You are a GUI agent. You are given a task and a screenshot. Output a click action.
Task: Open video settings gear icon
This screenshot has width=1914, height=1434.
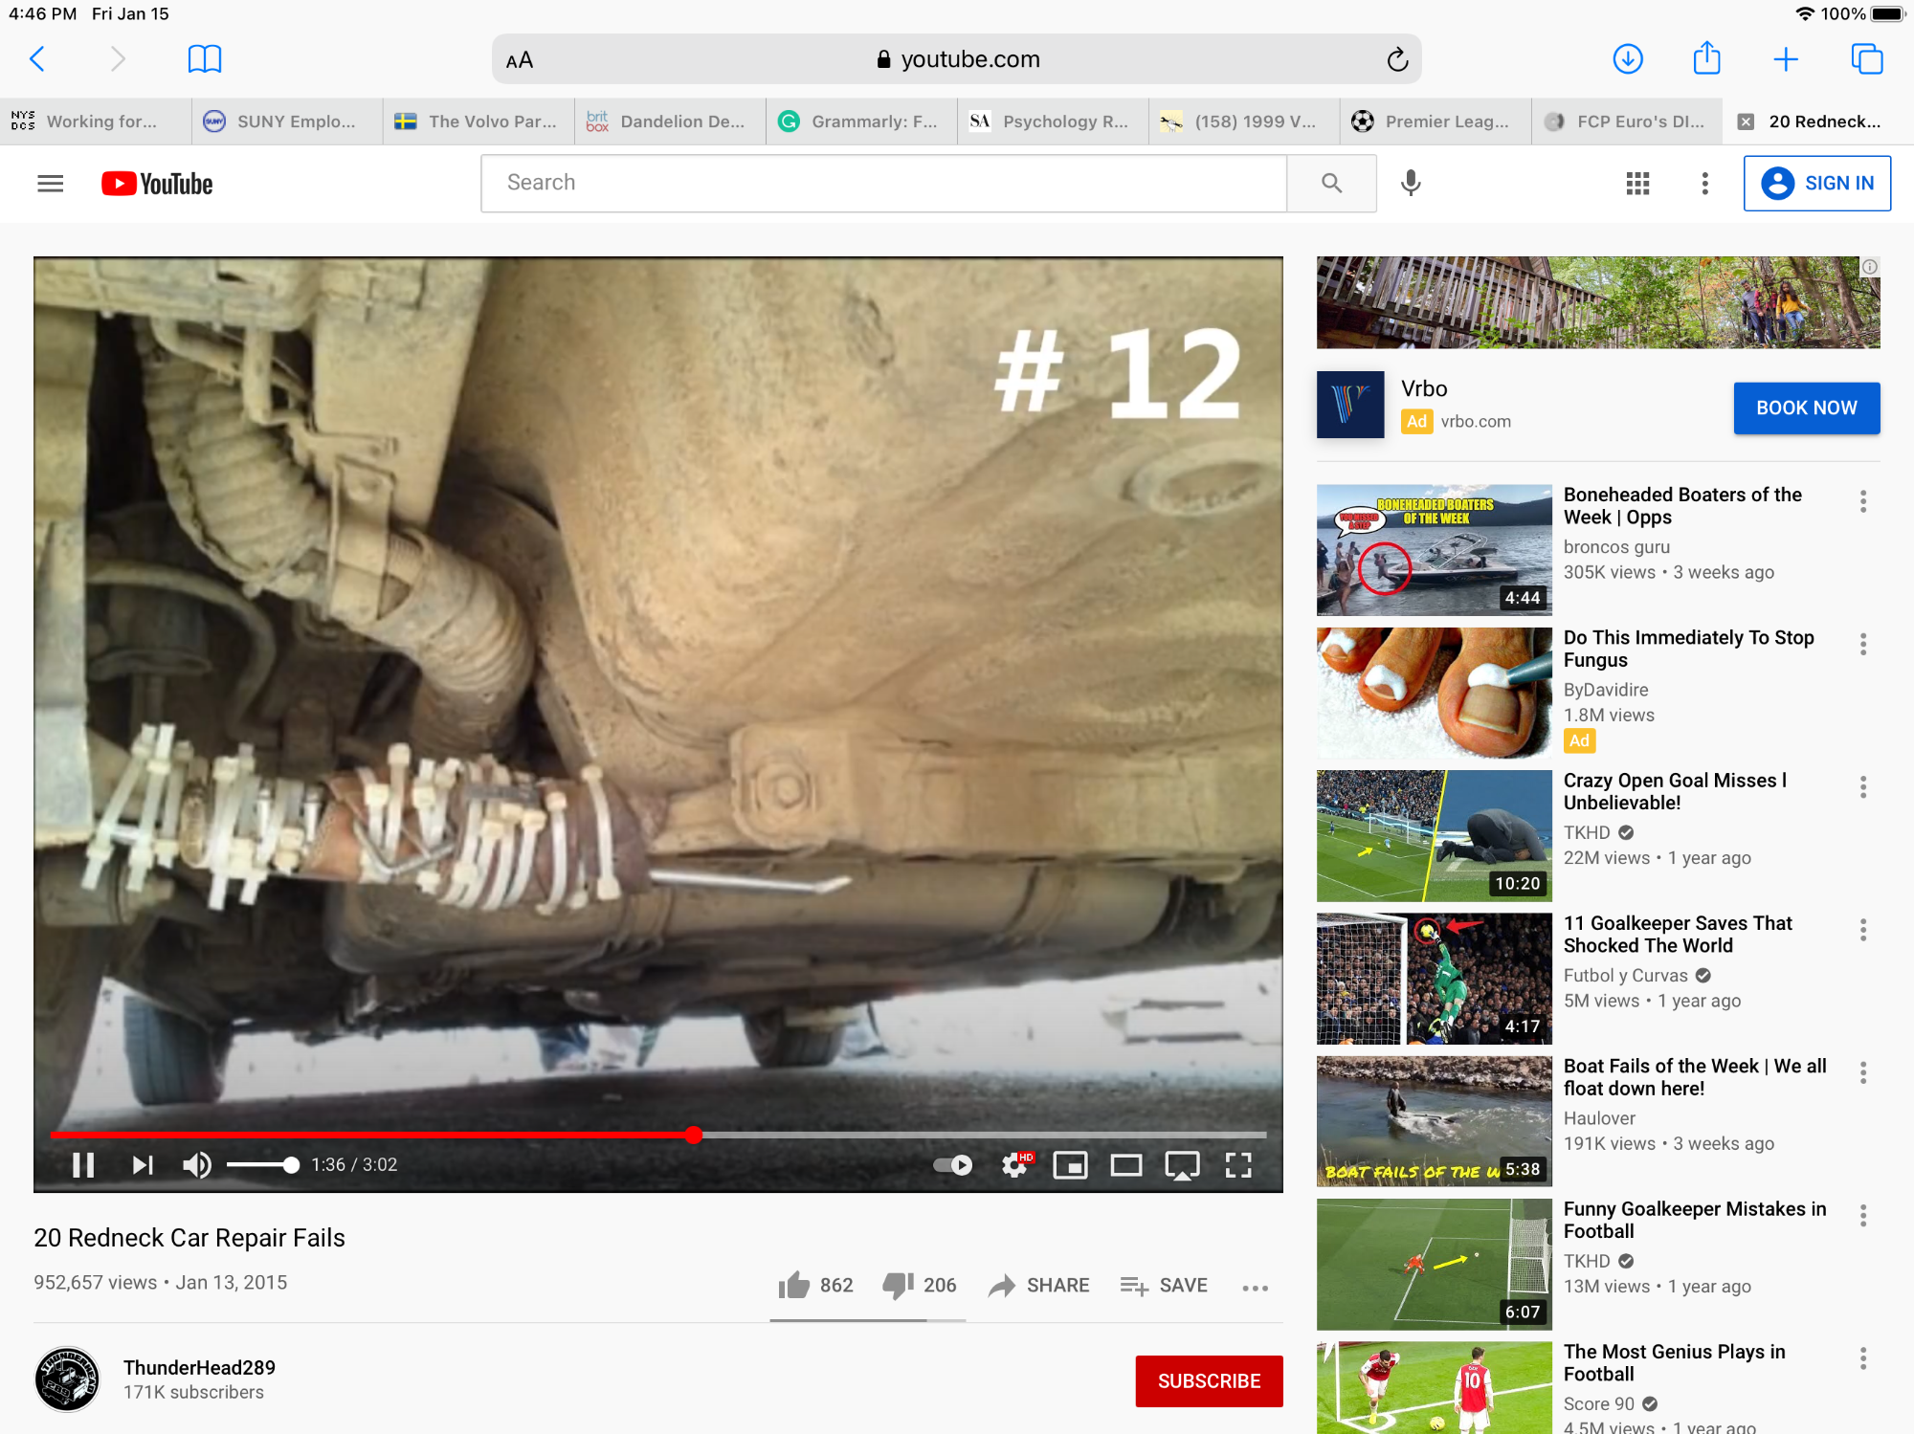coord(1014,1164)
